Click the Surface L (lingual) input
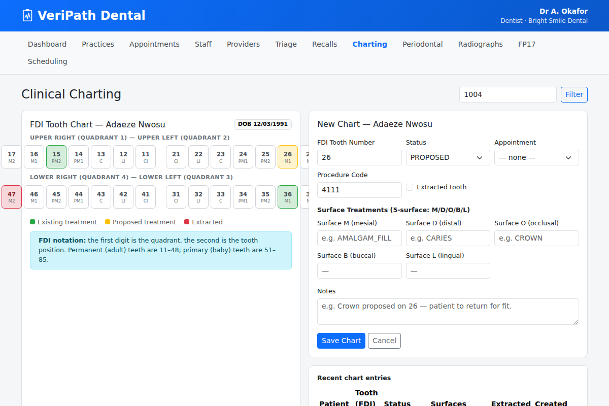The height and width of the screenshot is (406, 609). tap(448, 270)
